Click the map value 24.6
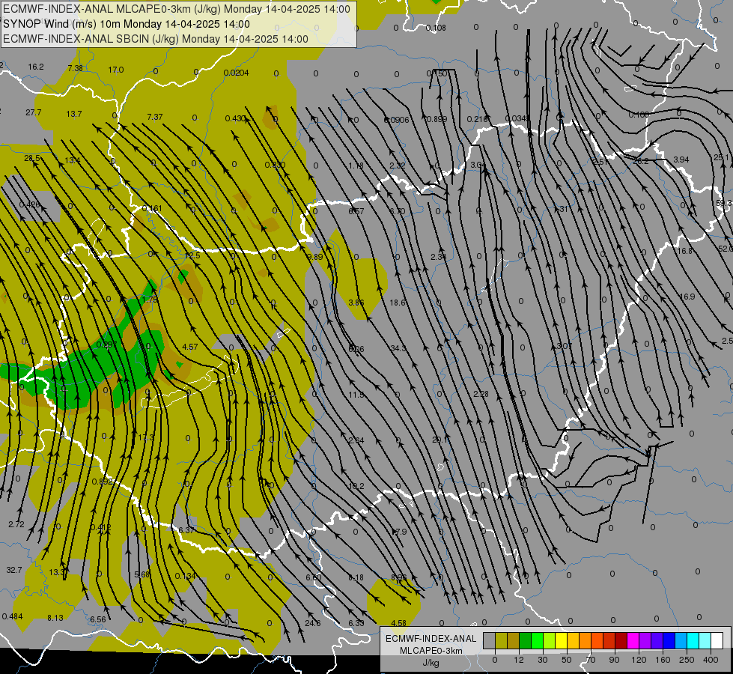This screenshot has height=674, width=733. pos(313,623)
